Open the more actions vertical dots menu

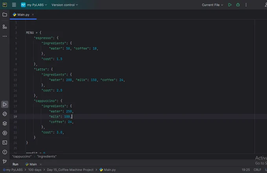pos(246,5)
